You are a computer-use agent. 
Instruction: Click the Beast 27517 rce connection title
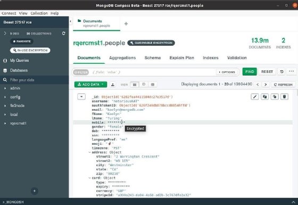[18, 22]
